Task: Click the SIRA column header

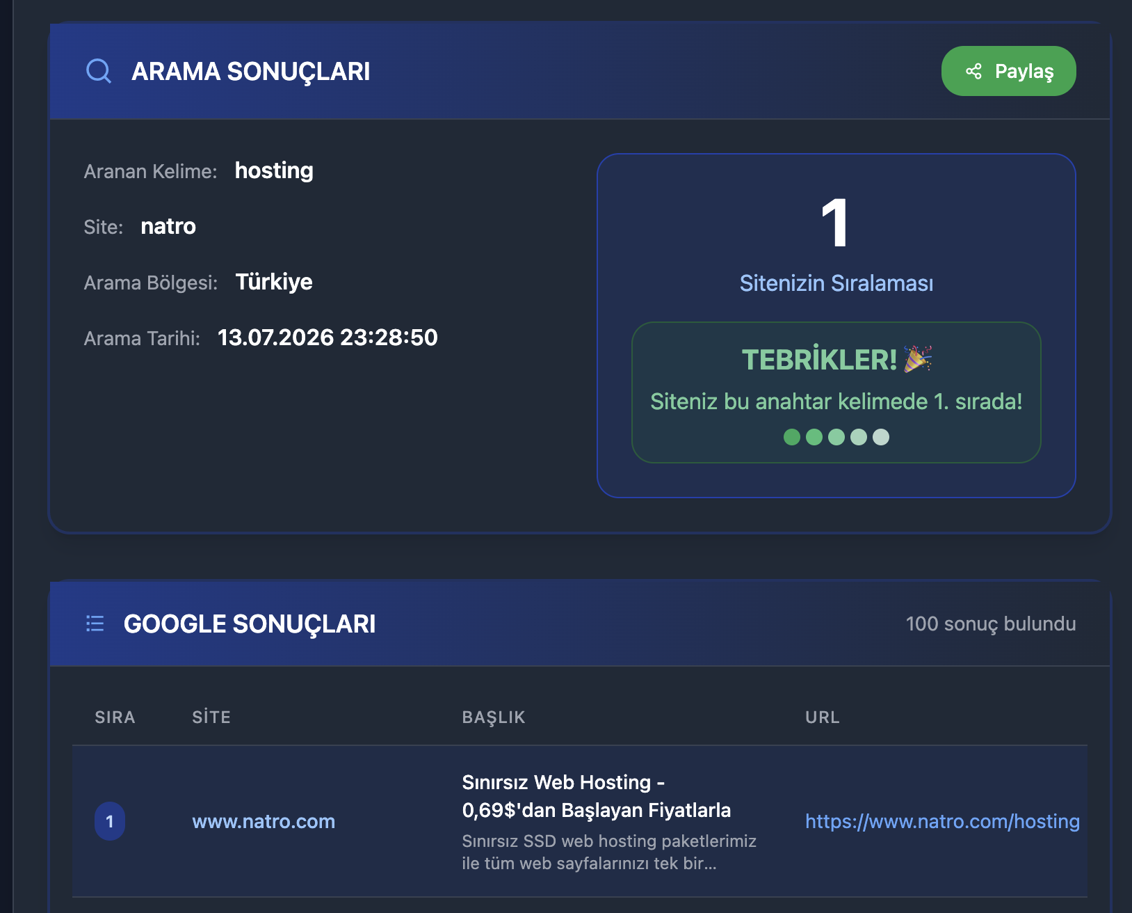Action: pyautogui.click(x=115, y=717)
